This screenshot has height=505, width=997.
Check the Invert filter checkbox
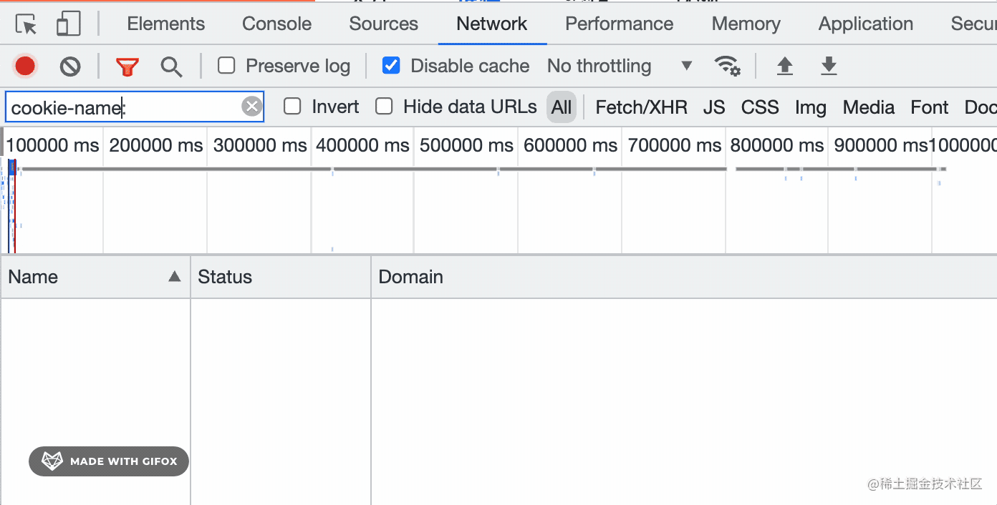[292, 107]
